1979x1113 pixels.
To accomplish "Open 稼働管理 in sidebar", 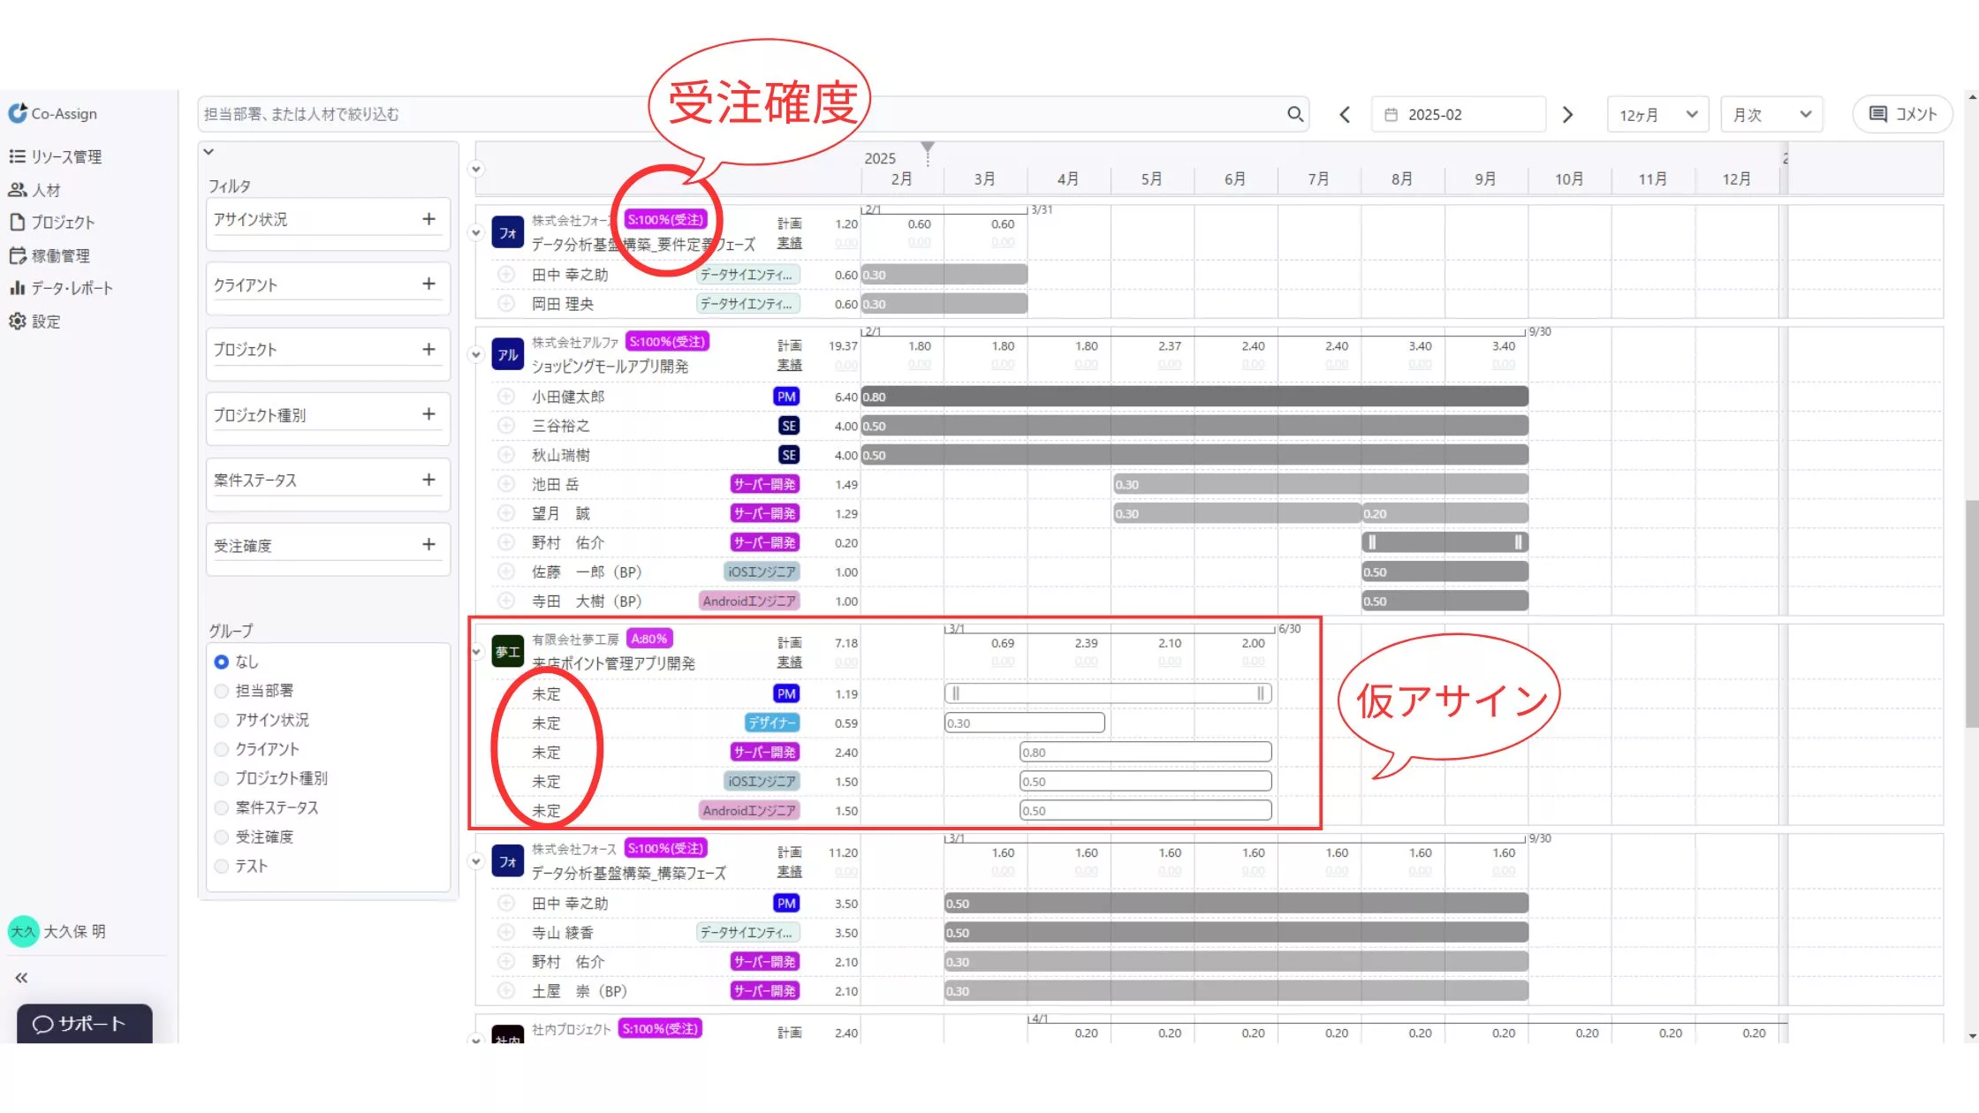I will 49,255.
